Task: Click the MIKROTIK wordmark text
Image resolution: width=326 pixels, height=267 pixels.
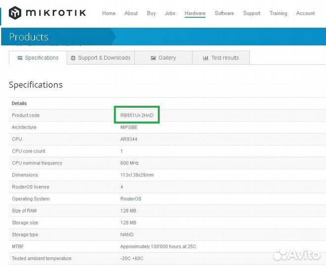Action: tap(56, 13)
